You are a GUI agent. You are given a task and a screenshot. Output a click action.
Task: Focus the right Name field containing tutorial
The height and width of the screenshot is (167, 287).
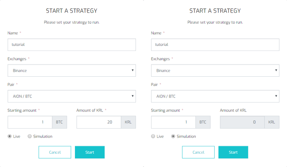coord(215,45)
